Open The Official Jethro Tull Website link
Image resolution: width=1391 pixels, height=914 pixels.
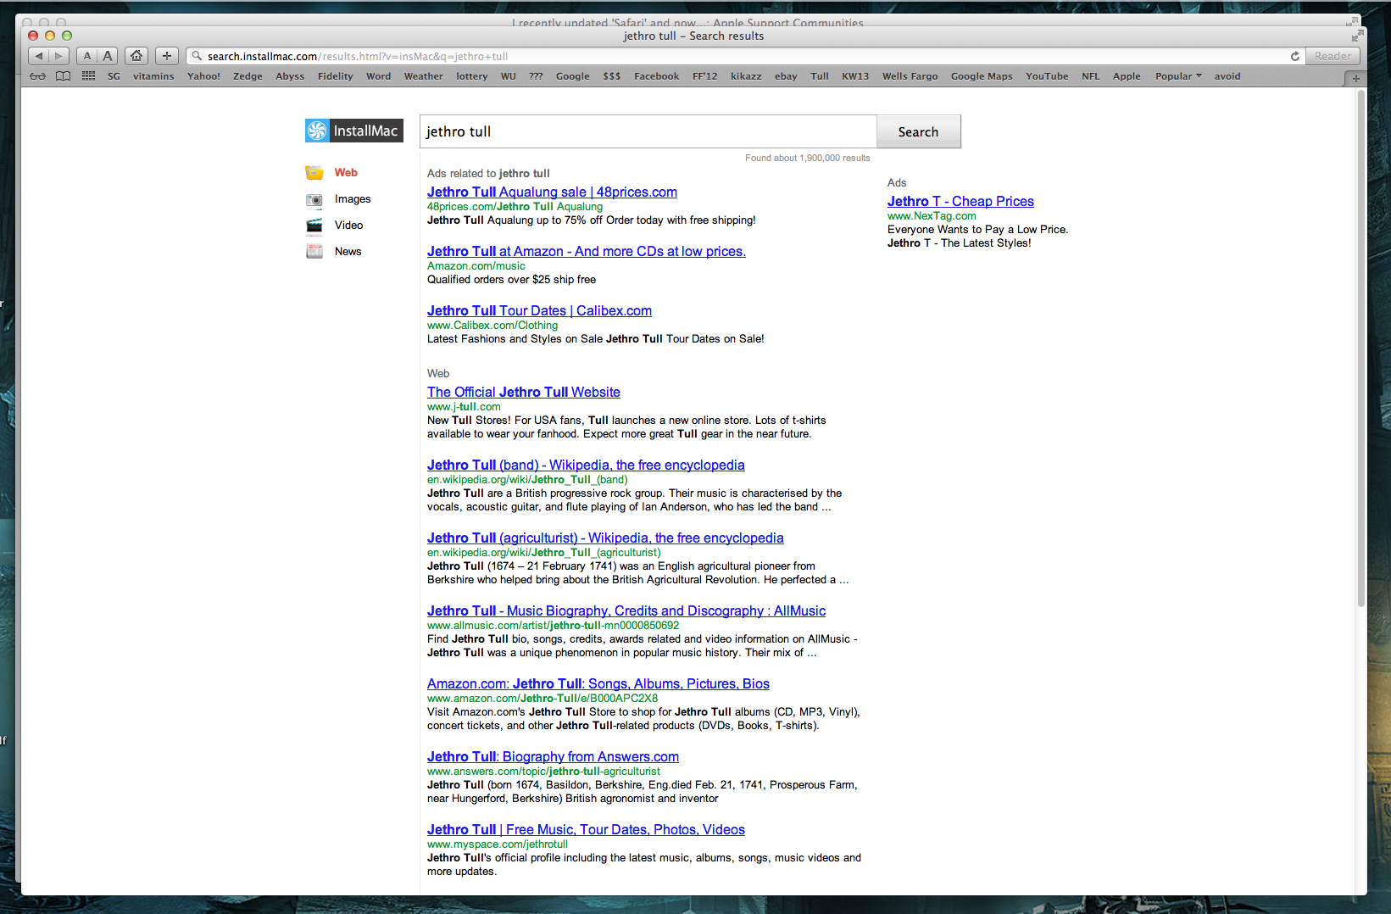tap(524, 393)
